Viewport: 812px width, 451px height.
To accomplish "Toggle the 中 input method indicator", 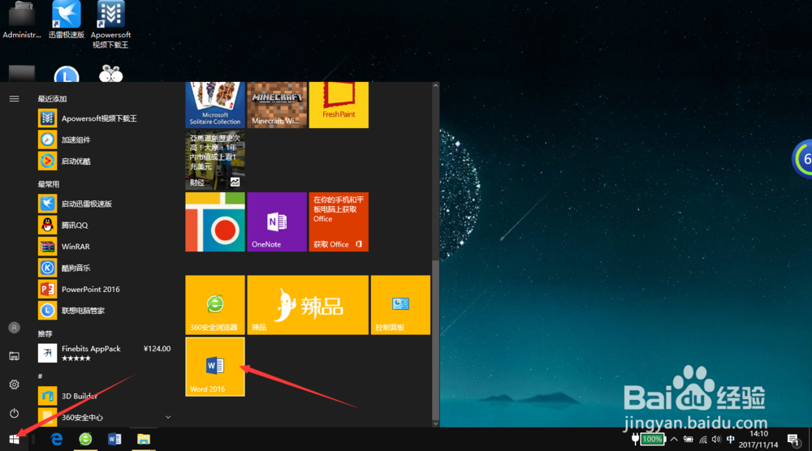I will click(730, 440).
